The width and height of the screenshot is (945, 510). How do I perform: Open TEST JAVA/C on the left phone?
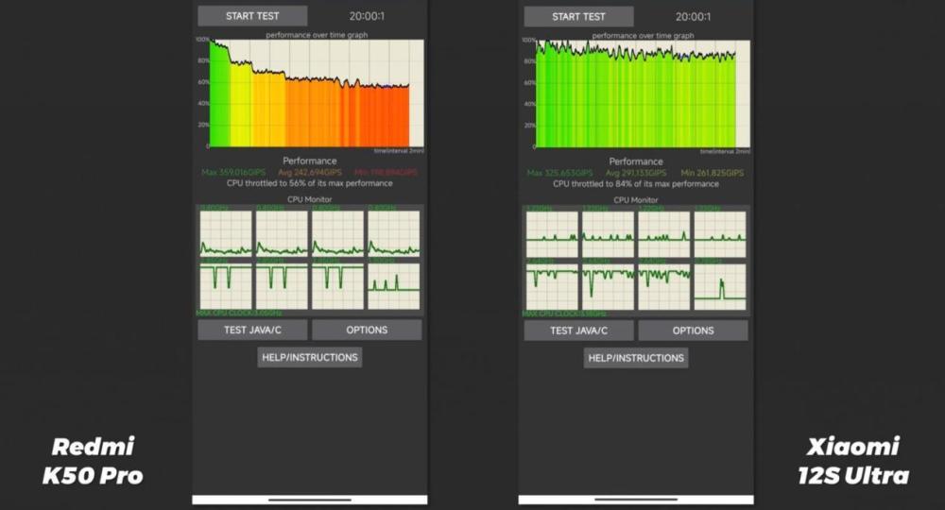point(252,330)
